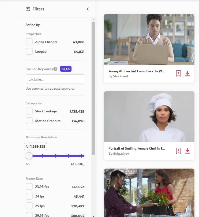Click the 25 fps count 520,477
Image resolution: width=199 pixels, height=217 pixels.
(78, 206)
